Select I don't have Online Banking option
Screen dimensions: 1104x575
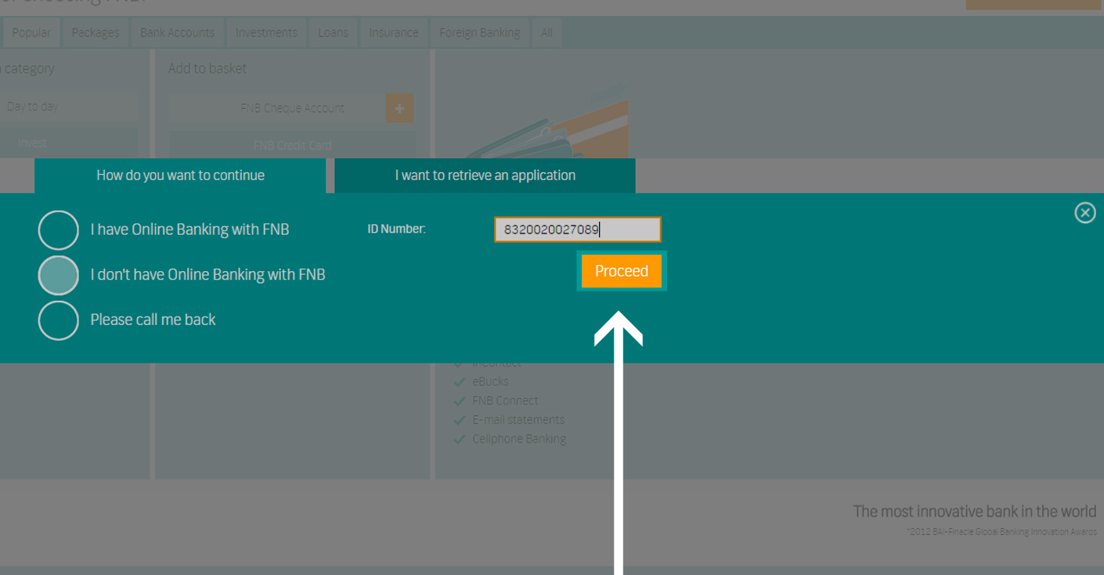pos(58,275)
